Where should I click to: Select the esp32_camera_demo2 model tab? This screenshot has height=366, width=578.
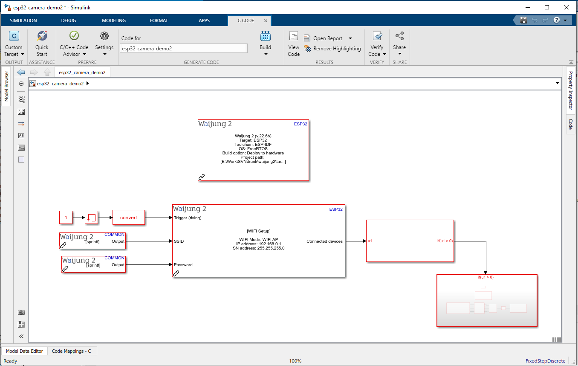point(82,73)
